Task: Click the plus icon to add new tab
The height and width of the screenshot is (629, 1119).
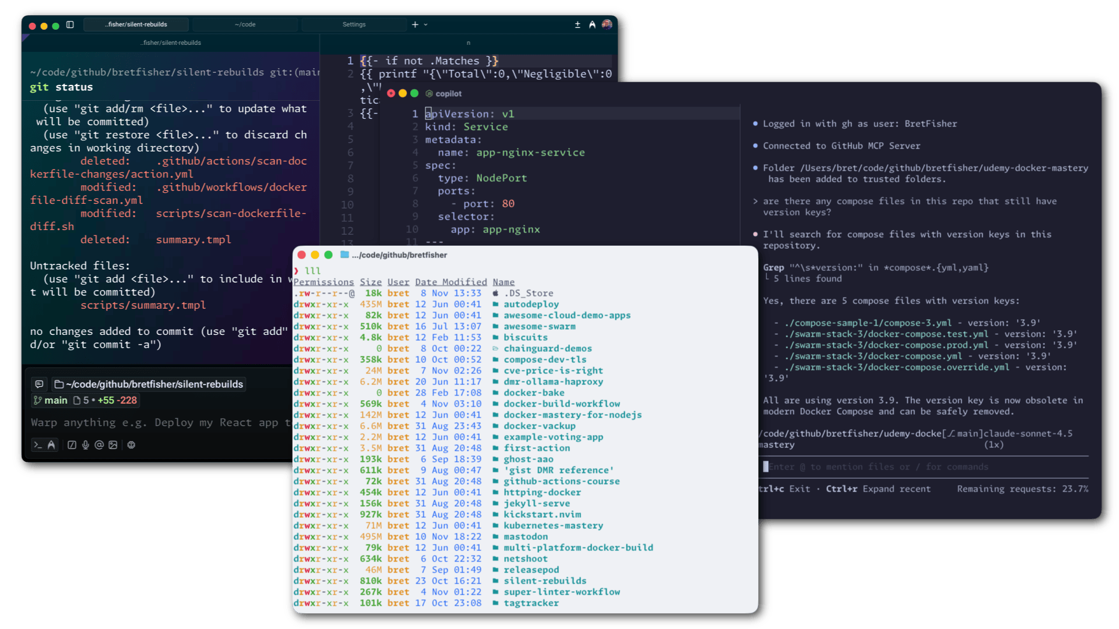Action: pos(415,24)
